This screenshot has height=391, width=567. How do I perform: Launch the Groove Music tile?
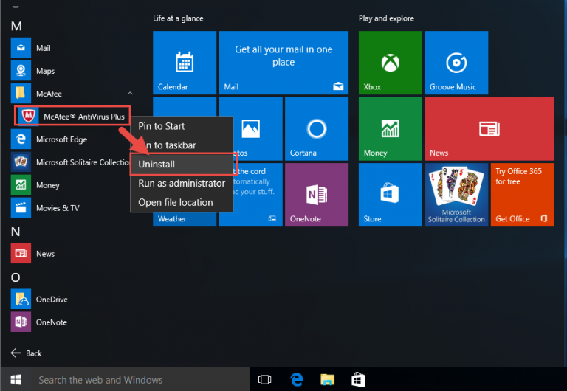point(456,63)
